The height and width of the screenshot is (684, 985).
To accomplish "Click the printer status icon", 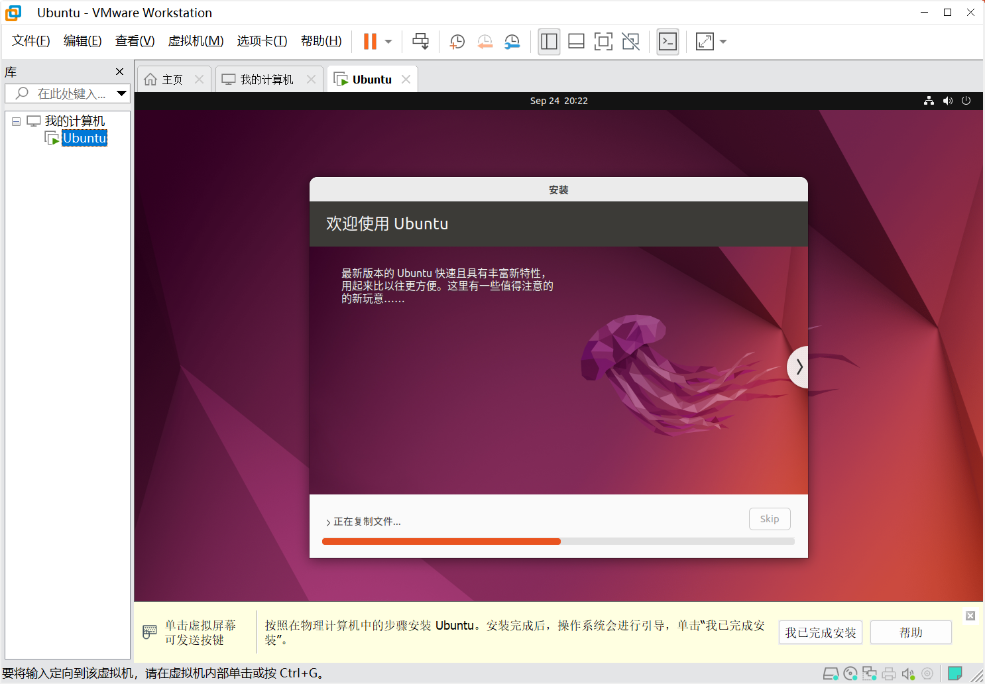I will [889, 674].
